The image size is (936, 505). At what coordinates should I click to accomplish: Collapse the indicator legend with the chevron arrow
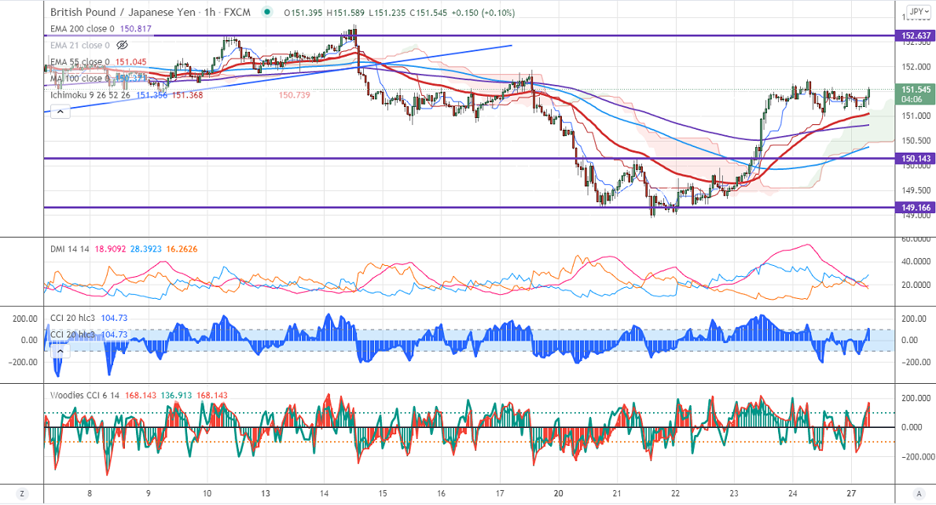tap(61, 112)
